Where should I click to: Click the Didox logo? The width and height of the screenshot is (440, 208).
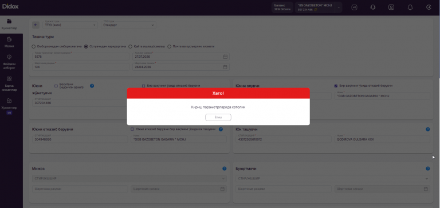click(10, 6)
